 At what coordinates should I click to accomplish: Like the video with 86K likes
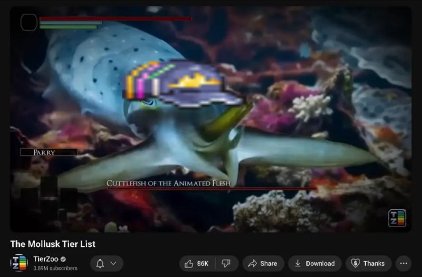coord(197,263)
